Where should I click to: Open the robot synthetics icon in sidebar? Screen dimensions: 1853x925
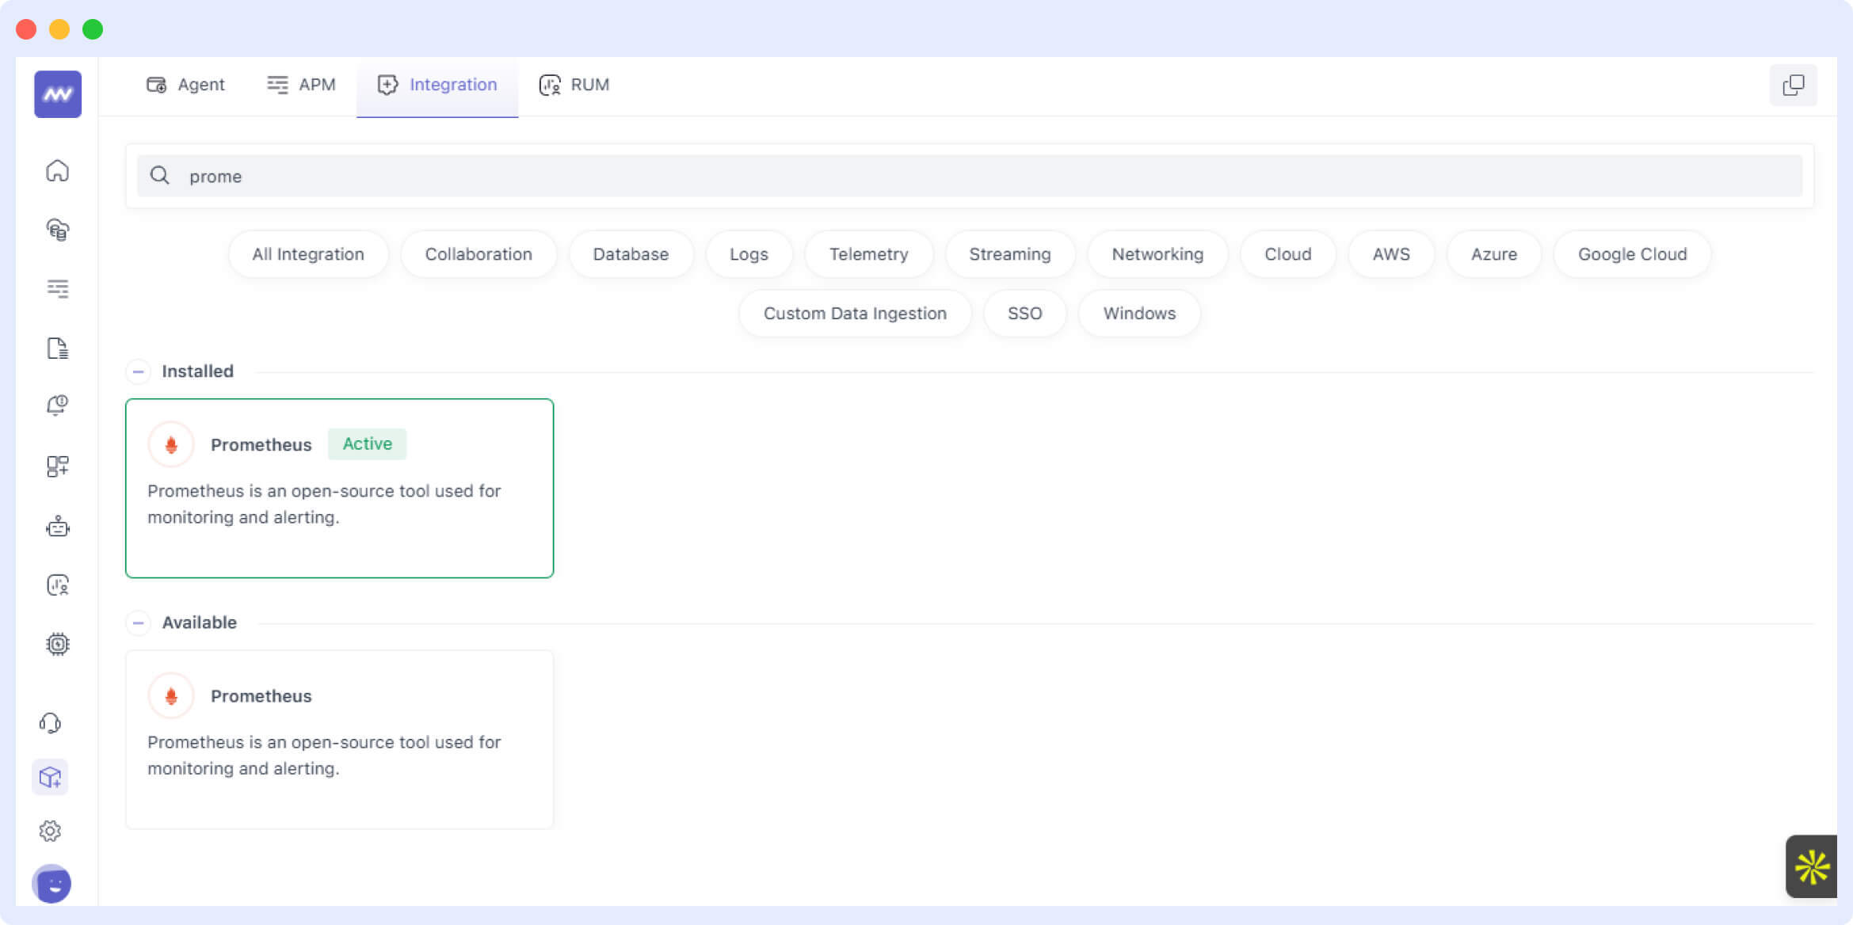pos(57,526)
